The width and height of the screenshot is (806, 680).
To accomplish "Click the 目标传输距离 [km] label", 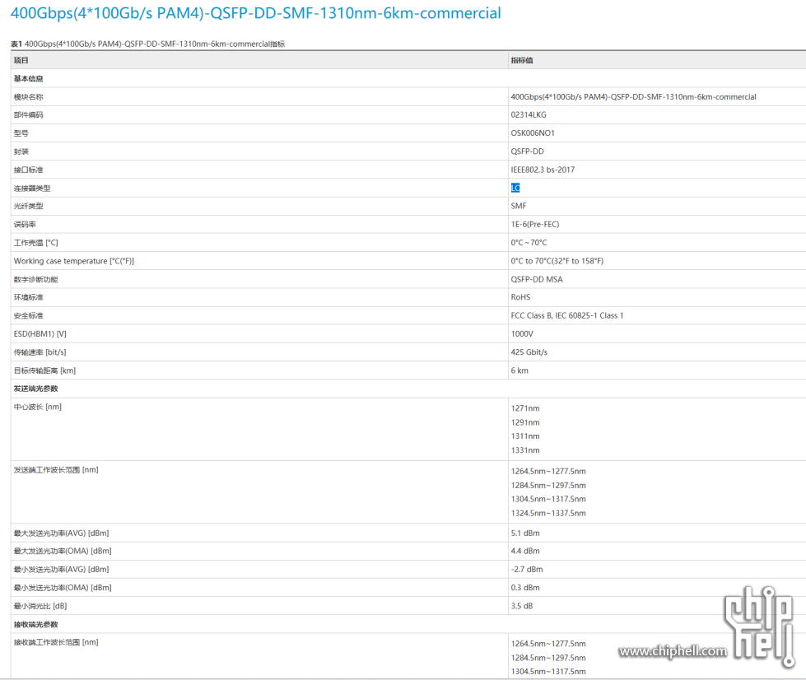I will [x=44, y=371].
